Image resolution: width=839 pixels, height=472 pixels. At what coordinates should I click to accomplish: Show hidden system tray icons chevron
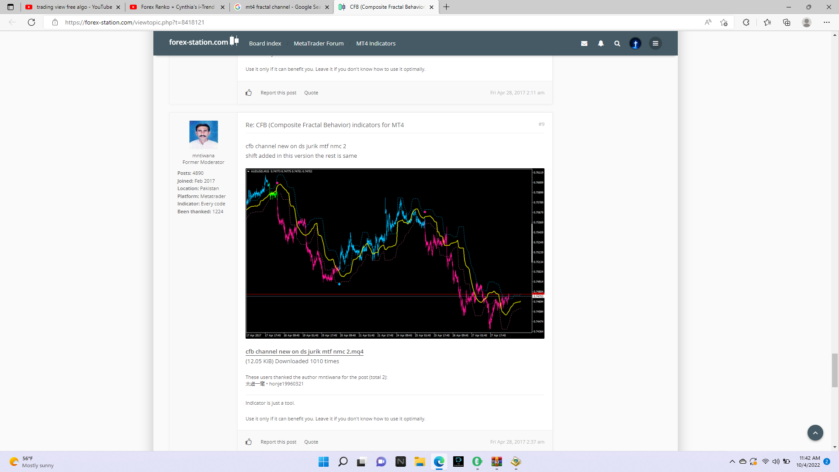point(732,462)
